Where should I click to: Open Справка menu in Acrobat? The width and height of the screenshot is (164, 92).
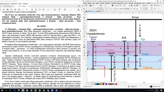25,4
